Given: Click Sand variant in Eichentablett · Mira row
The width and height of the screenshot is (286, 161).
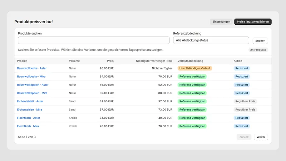Looking at the screenshot, I should click(x=72, y=109).
